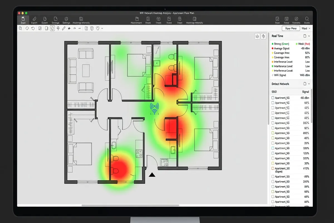Select the diagonal pencil draw tool

64,28
